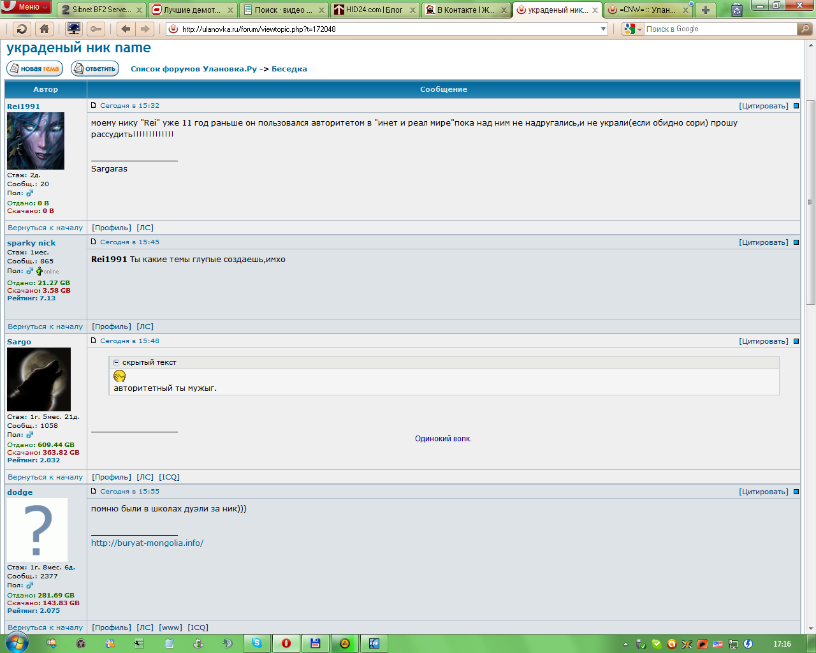Open the closed tabs trash icon
The image size is (816, 653).
coord(736,10)
